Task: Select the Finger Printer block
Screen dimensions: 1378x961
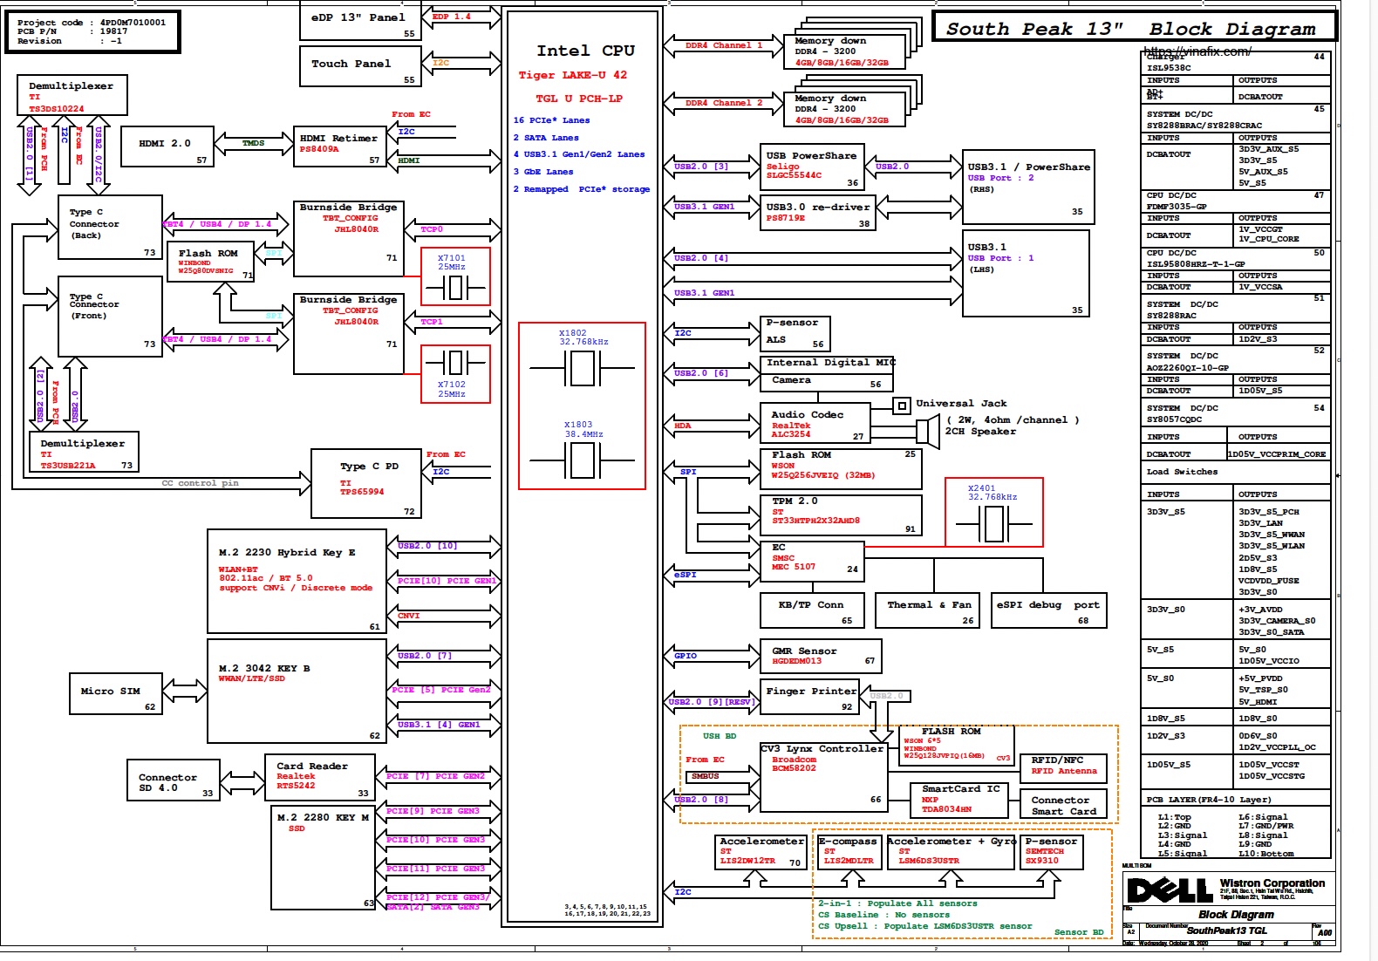Action: point(809,697)
